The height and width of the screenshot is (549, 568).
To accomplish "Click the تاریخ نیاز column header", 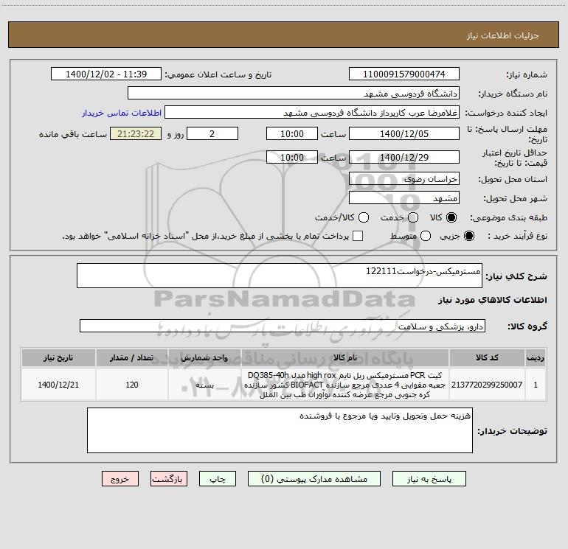I will [x=58, y=357].
